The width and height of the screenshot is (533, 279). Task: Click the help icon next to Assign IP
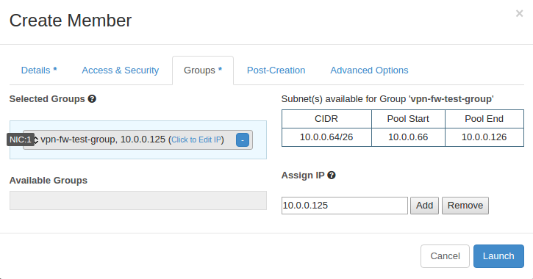[x=332, y=175]
